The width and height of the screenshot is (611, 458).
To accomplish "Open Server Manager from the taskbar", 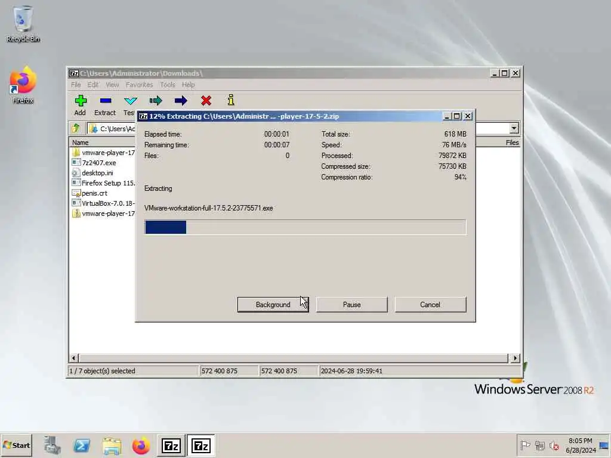I will click(x=52, y=445).
